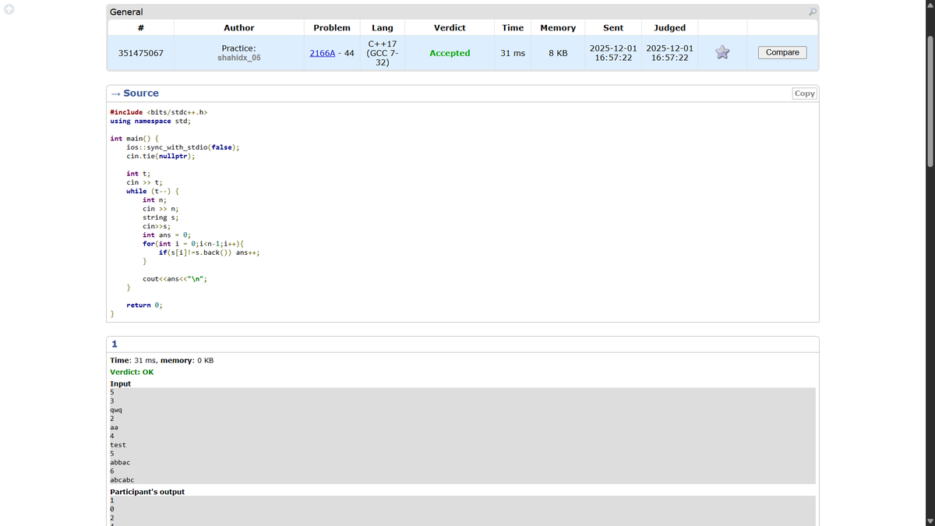Click the 'int main() {' code line
This screenshot has height=526, width=935.
[134, 139]
